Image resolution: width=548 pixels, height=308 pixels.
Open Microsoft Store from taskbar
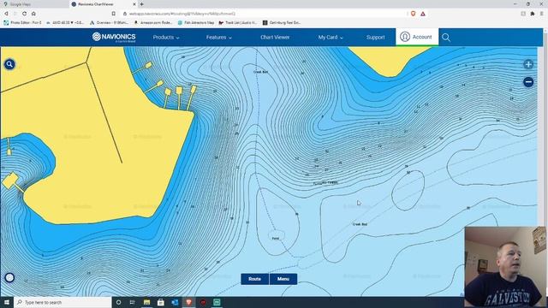(161, 302)
